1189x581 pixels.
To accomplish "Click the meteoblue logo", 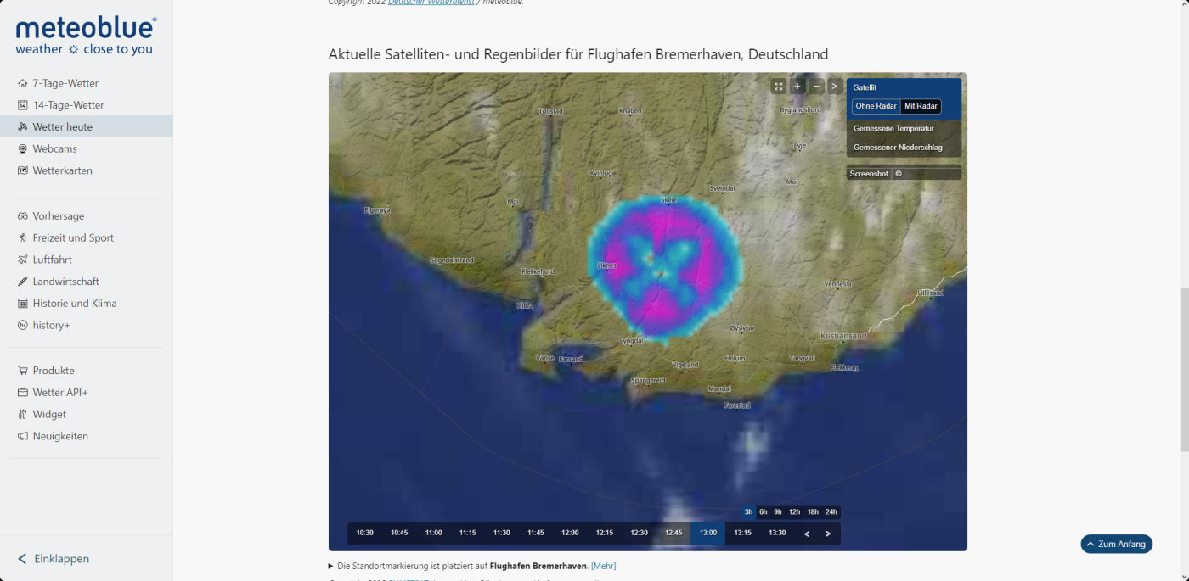I will (x=86, y=36).
